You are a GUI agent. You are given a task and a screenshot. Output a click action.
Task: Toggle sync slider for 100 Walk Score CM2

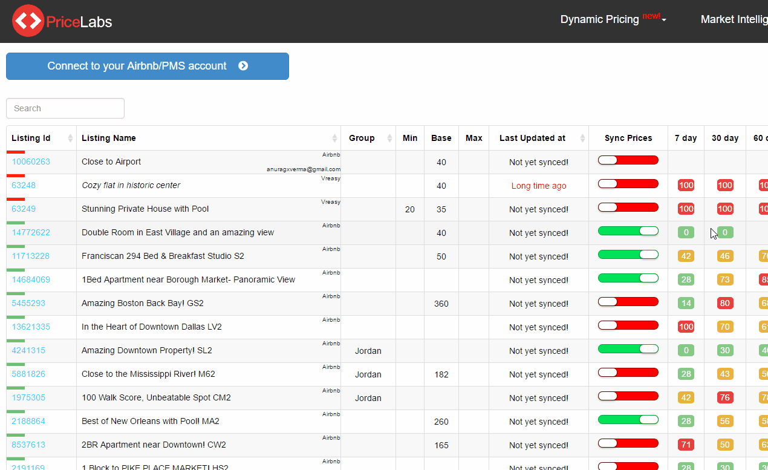click(x=628, y=396)
